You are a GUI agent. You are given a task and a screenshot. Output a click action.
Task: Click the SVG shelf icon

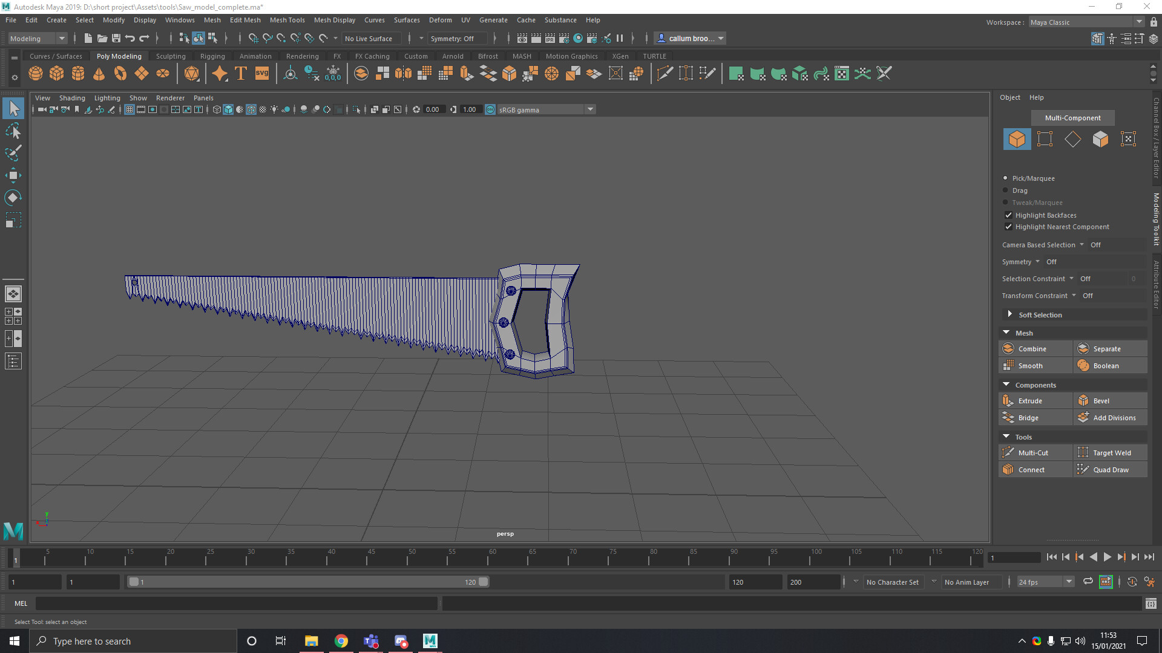pos(261,74)
